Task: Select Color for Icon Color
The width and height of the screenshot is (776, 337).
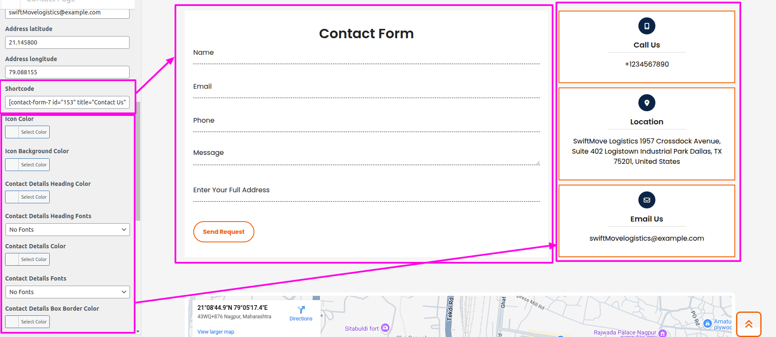Action: [27, 132]
